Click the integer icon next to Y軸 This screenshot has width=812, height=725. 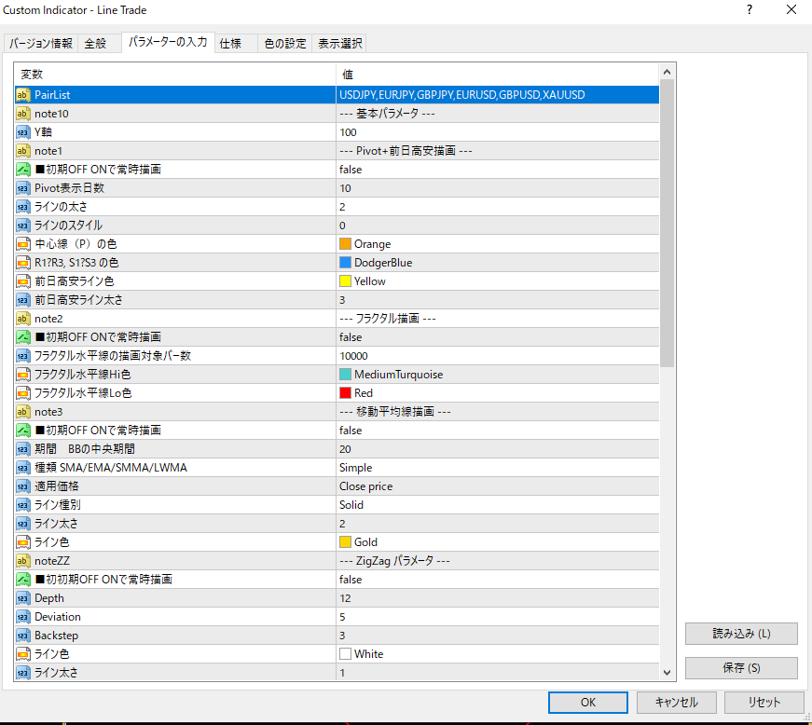[x=23, y=132]
